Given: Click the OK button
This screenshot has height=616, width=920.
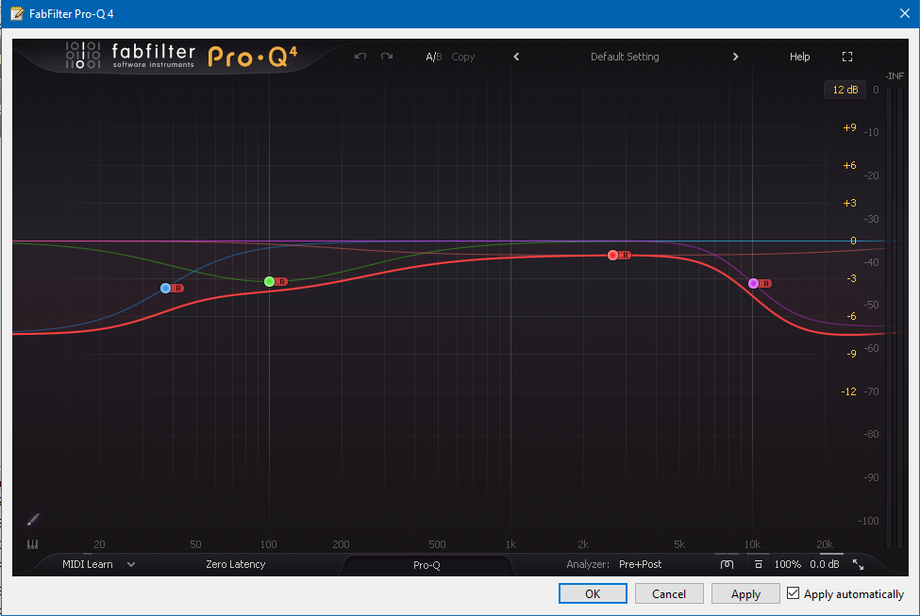Looking at the screenshot, I should (x=593, y=593).
